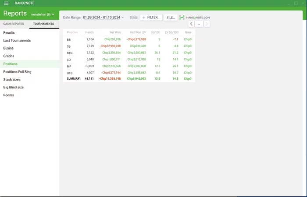The height and width of the screenshot is (197, 307).
Task: Sort by the Hands column header
Action: (89, 32)
